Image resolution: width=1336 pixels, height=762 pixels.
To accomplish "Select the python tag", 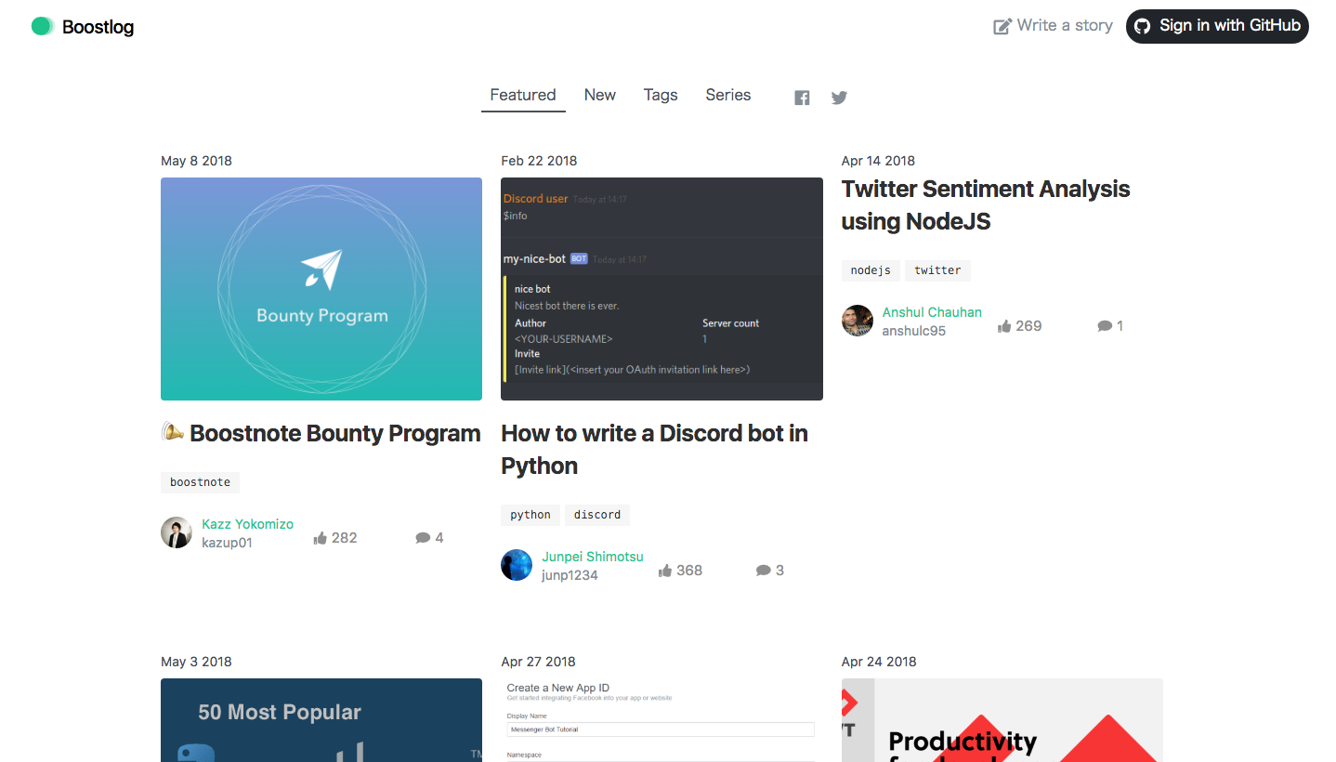I will click(x=530, y=515).
